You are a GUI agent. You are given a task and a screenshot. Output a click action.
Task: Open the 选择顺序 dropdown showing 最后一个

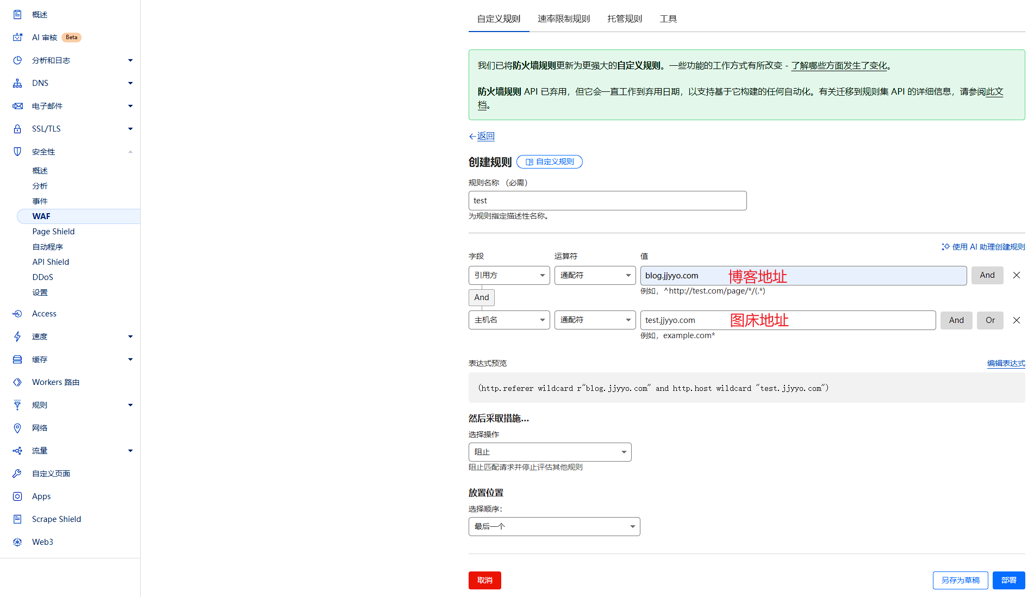click(554, 526)
